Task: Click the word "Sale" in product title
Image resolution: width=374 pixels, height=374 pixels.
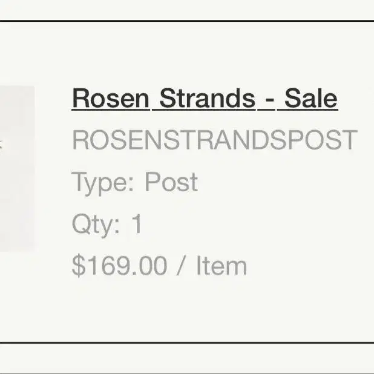Action: pyautogui.click(x=311, y=99)
